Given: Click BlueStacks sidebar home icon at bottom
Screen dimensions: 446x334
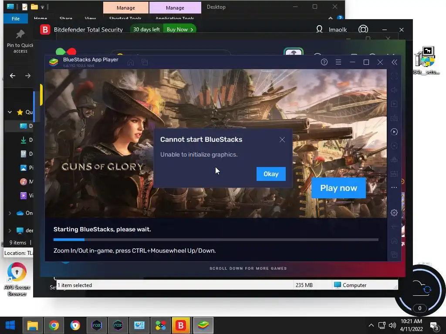Looking at the screenshot, I should 394,241.
